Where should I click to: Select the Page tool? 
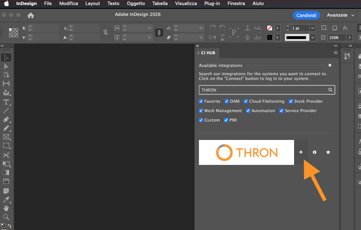(x=6, y=75)
